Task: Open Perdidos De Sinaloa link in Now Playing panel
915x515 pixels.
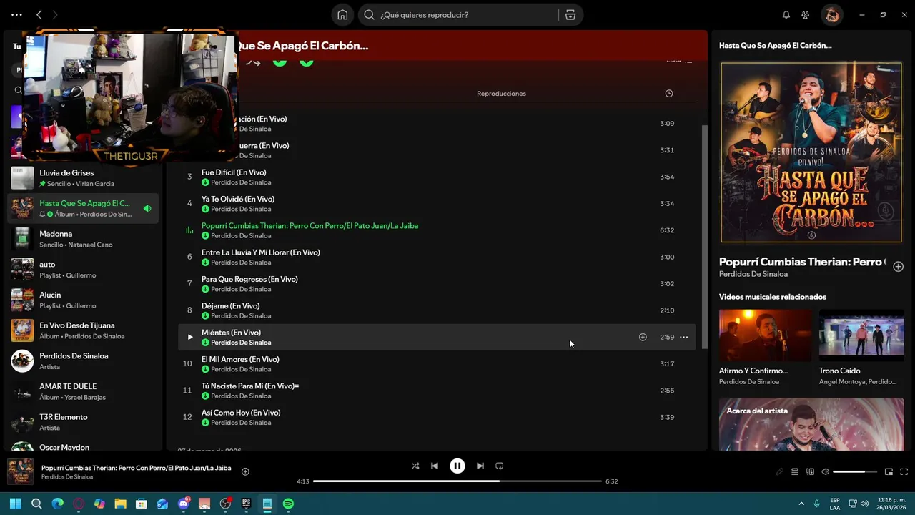Action: click(753, 274)
